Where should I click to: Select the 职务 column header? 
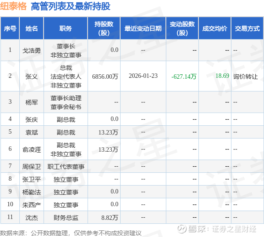(66, 28)
